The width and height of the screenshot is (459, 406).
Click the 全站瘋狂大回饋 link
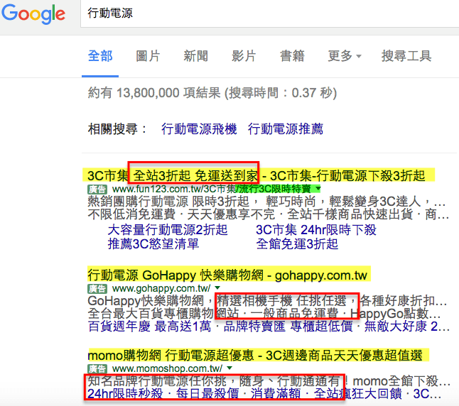coord(357,394)
